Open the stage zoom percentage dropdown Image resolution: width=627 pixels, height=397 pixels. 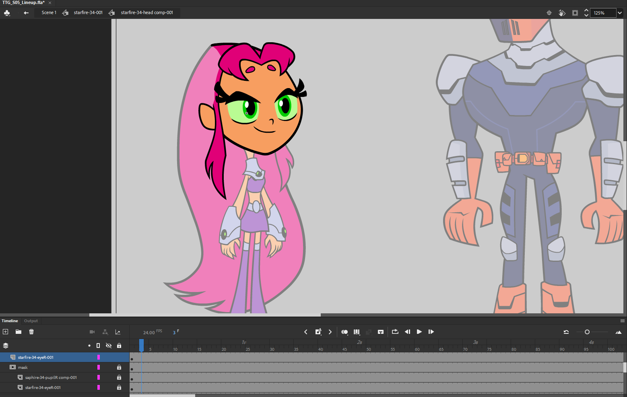point(620,13)
